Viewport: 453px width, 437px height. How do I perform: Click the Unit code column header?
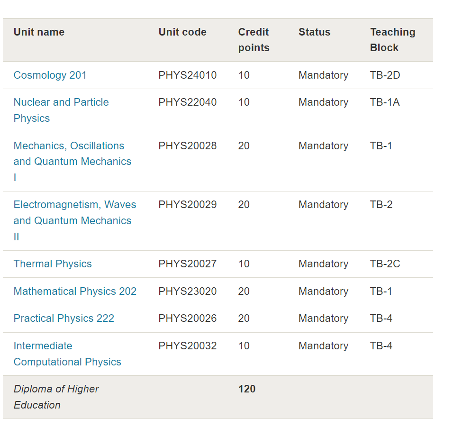click(x=182, y=32)
